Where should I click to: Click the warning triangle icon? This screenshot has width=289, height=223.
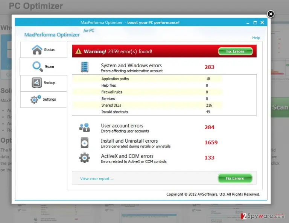point(78,51)
